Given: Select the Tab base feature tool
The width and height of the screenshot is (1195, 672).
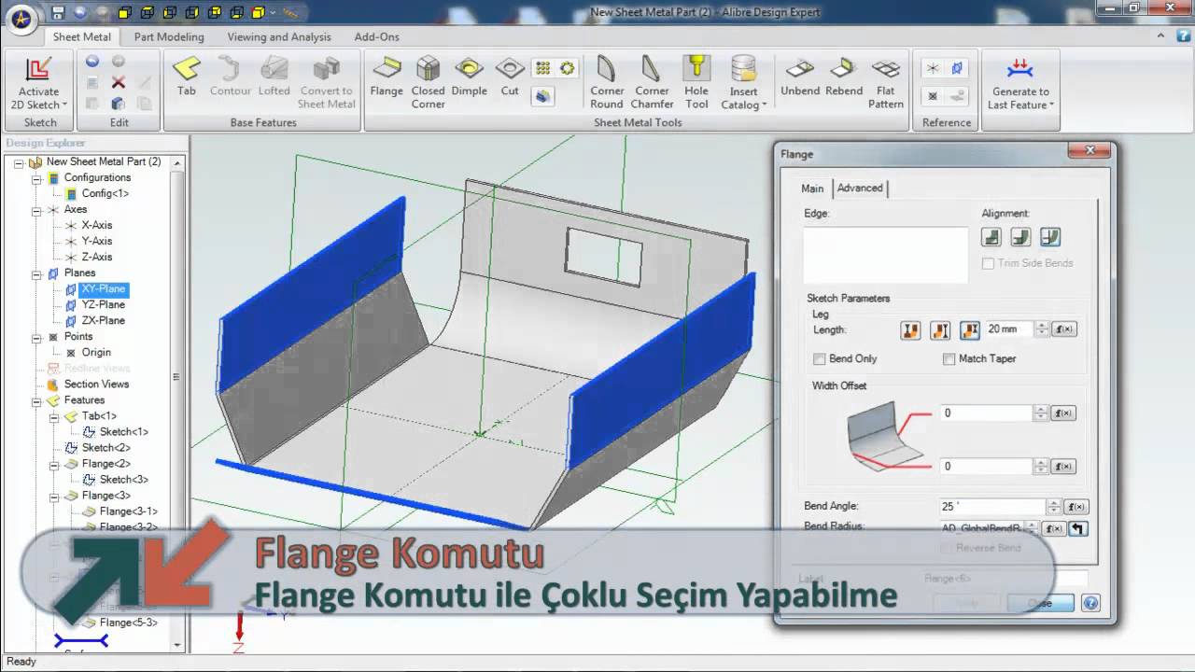Looking at the screenshot, I should click(x=187, y=77).
